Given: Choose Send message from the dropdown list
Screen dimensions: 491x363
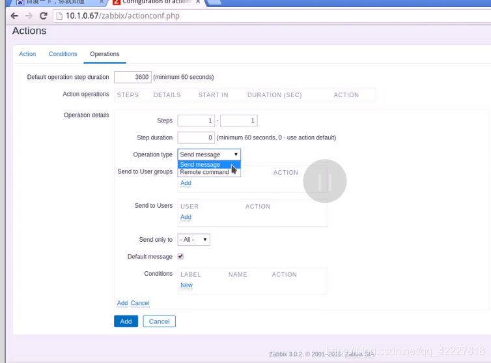Looking at the screenshot, I should coord(209,165).
